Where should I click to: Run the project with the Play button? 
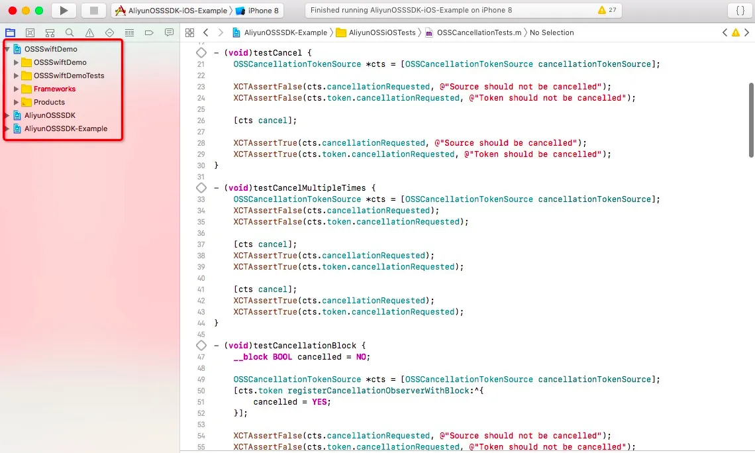coord(64,10)
